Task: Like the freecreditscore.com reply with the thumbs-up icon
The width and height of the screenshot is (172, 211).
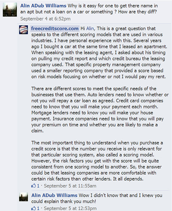Action: [33, 186]
